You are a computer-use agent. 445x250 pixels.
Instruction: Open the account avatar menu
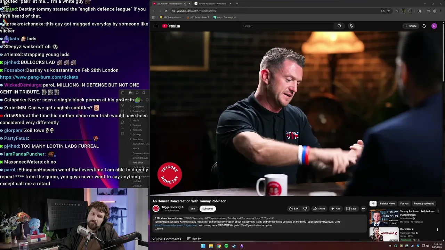[x=434, y=26]
